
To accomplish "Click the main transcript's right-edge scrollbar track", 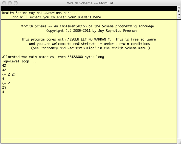I will 179,79.
